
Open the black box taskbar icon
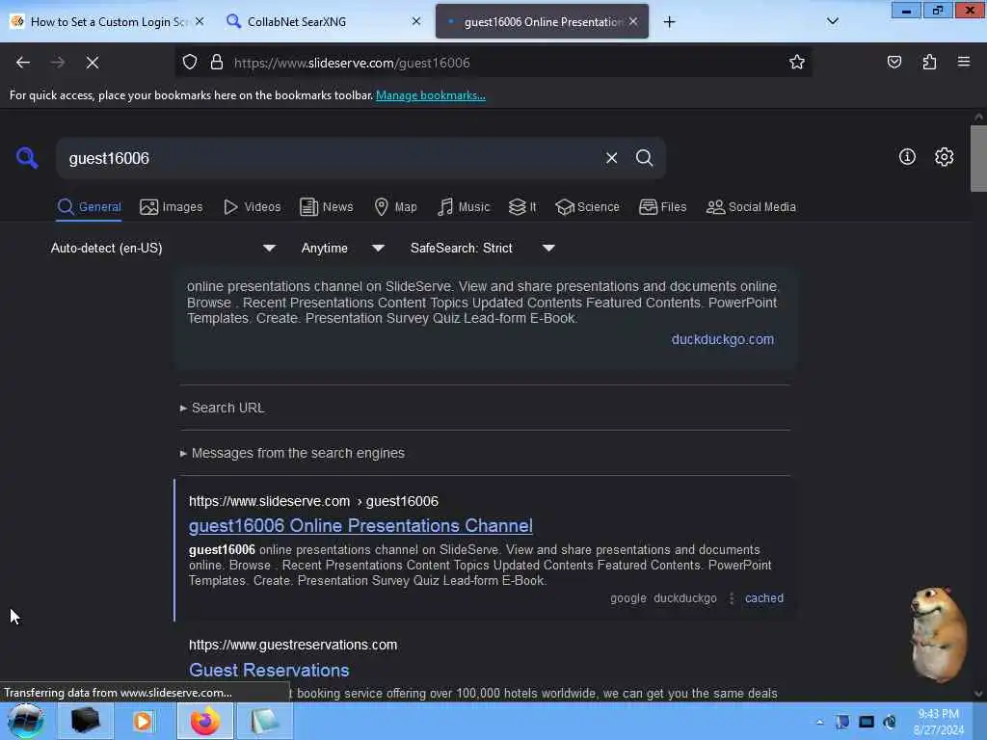point(85,721)
